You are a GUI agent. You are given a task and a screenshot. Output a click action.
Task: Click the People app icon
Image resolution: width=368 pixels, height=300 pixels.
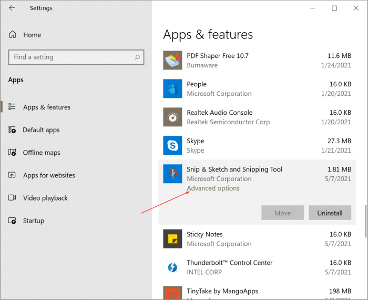coord(172,89)
